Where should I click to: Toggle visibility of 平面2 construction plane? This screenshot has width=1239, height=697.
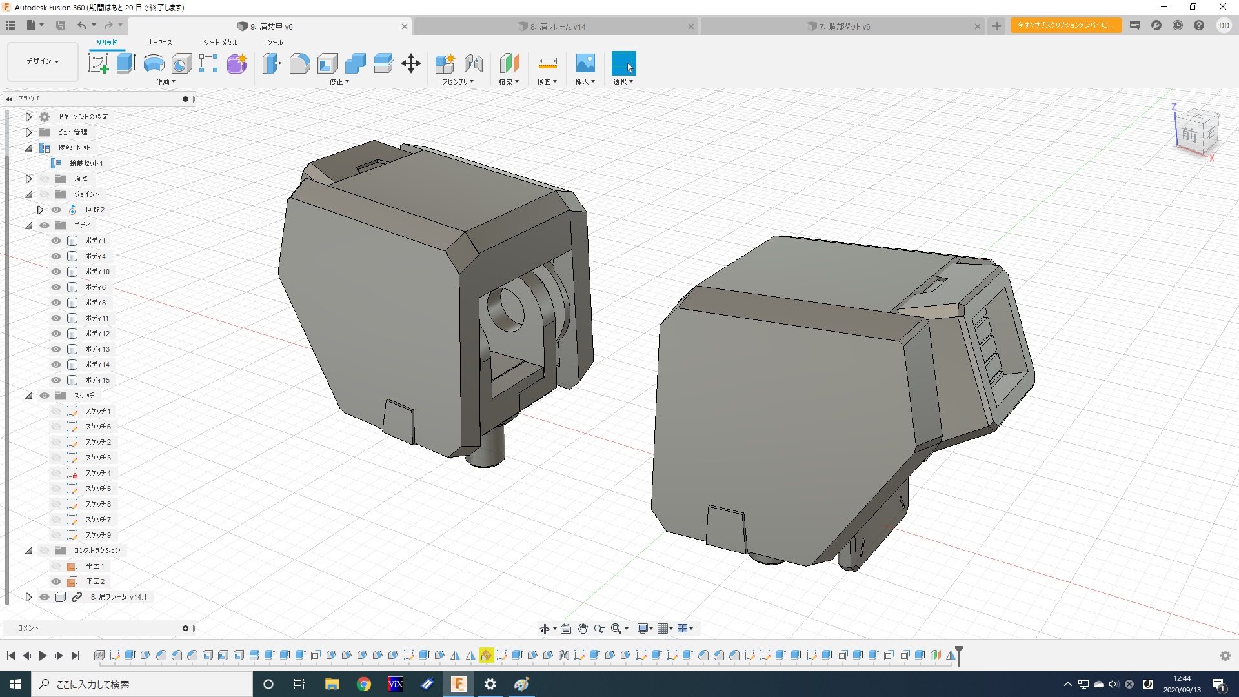56,581
